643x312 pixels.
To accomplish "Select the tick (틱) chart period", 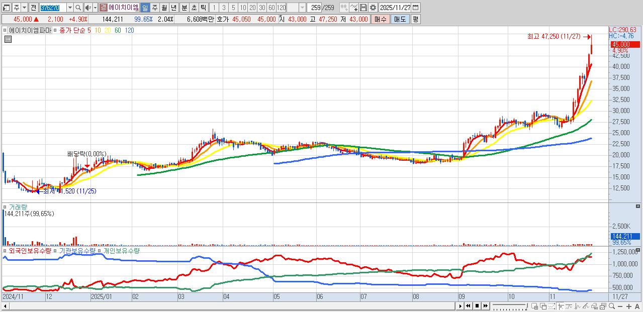I will pos(203,8).
